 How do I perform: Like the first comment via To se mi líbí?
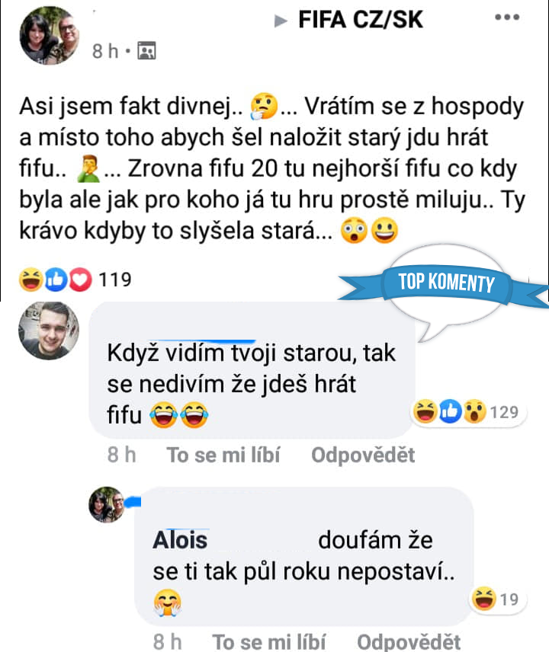tap(223, 455)
